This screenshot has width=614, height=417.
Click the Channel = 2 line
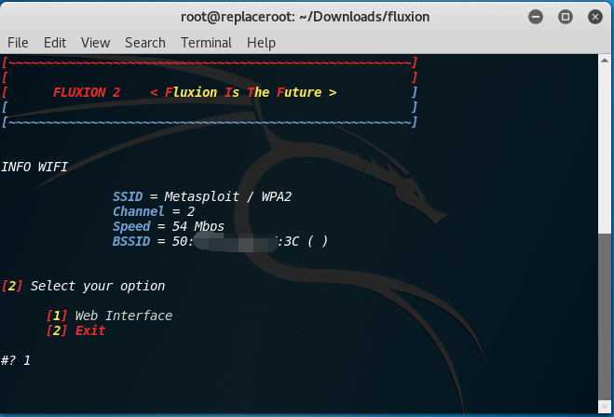(x=154, y=211)
